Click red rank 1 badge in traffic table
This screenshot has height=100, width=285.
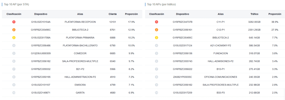point(156,22)
